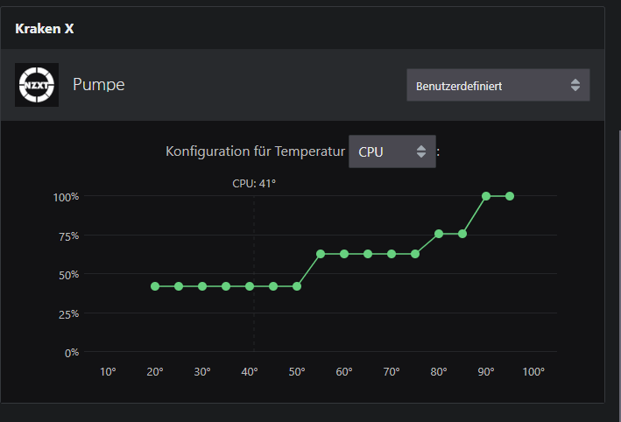Click the 10° axis label
The width and height of the screenshot is (621, 422).
click(108, 372)
